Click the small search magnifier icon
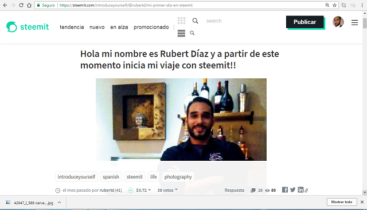The height and width of the screenshot is (210, 367). [192, 33]
